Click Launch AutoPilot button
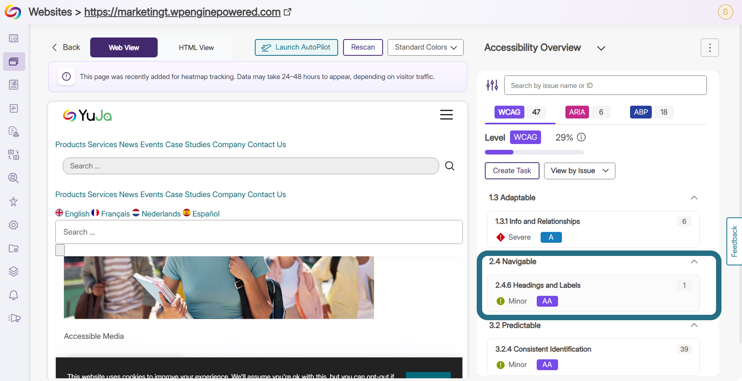 tap(296, 47)
